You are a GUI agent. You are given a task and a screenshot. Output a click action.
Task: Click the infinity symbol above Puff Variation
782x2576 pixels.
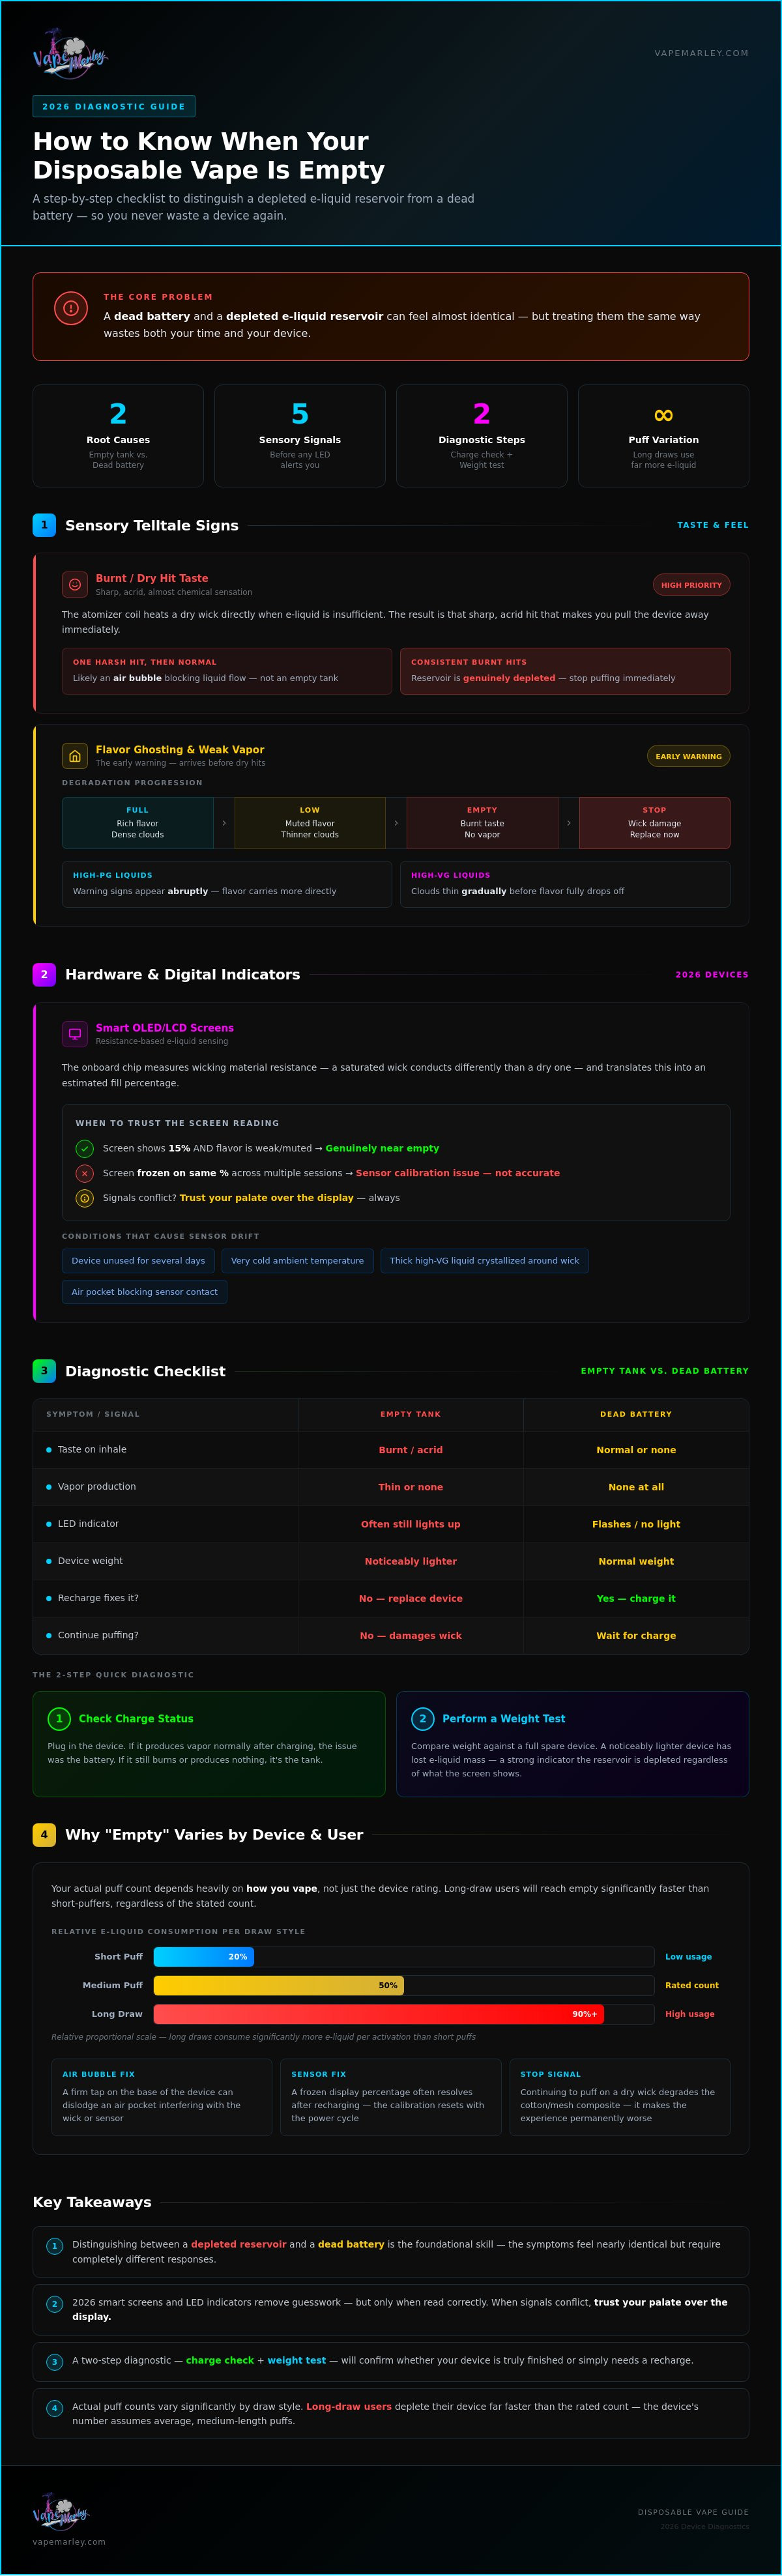[663, 414]
